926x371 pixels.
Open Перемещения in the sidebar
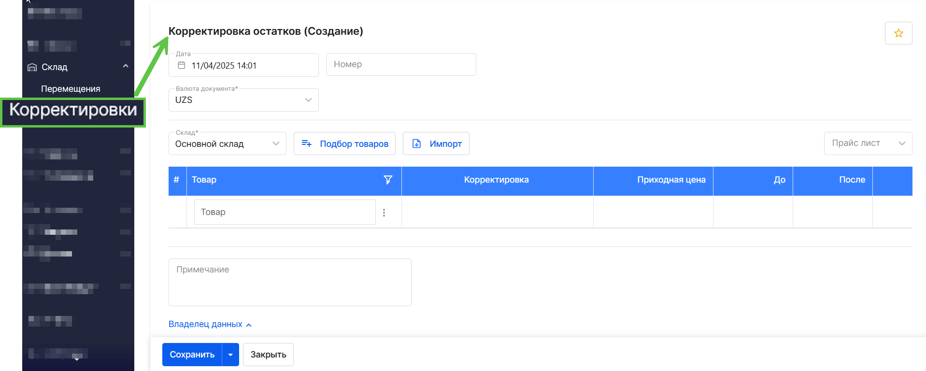point(71,89)
